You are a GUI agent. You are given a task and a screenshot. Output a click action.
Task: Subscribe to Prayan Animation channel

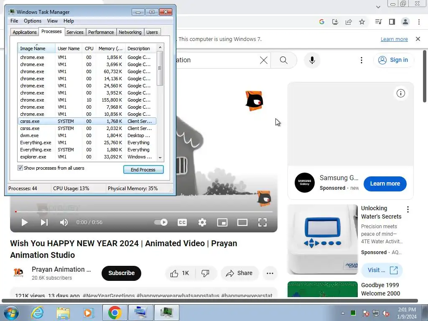pyautogui.click(x=122, y=273)
